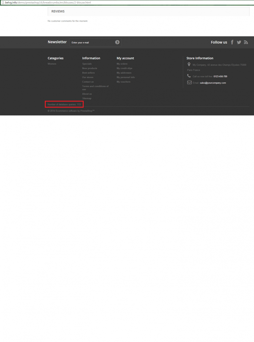Open the Facebook follow icon

pos(232,42)
